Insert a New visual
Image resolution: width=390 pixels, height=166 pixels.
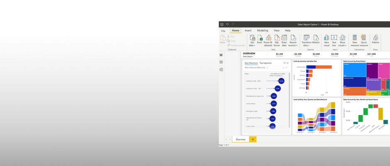327,41
